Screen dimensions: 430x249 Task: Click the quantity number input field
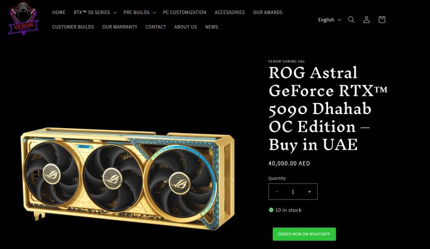pos(293,192)
